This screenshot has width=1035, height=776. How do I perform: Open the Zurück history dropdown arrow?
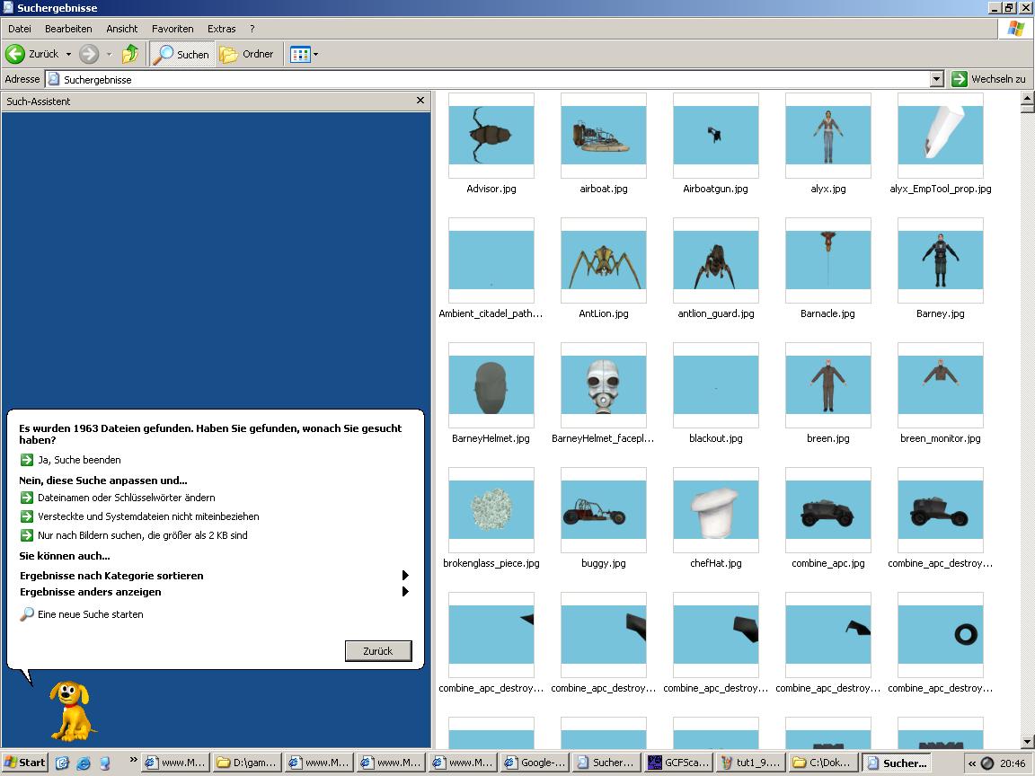click(68, 54)
